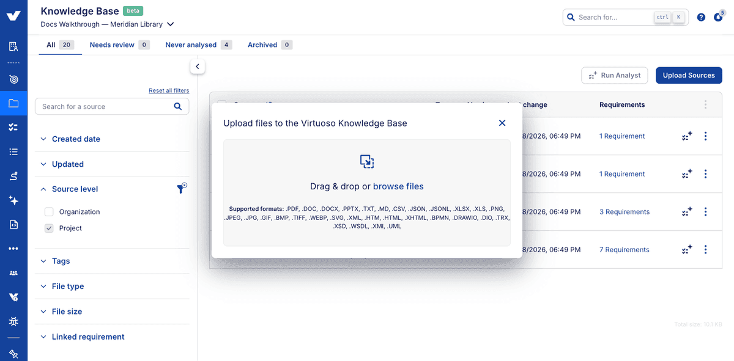This screenshot has width=734, height=361.
Task: Run analyst icon on 3 Requirements row
Action: pos(687,211)
